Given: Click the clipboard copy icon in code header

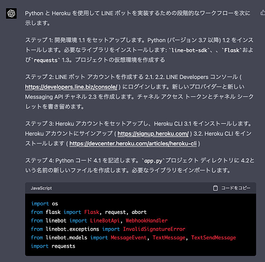Looking at the screenshot, I should pos(215,188).
